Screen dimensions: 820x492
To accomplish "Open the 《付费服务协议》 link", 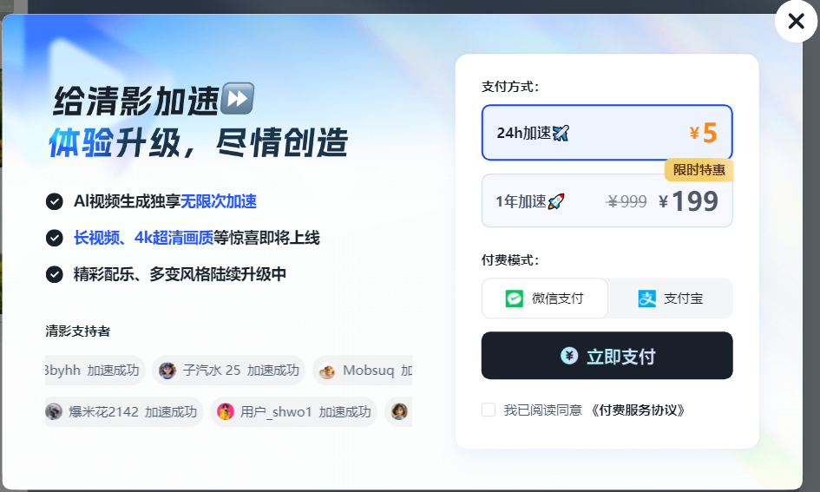I will coord(638,410).
